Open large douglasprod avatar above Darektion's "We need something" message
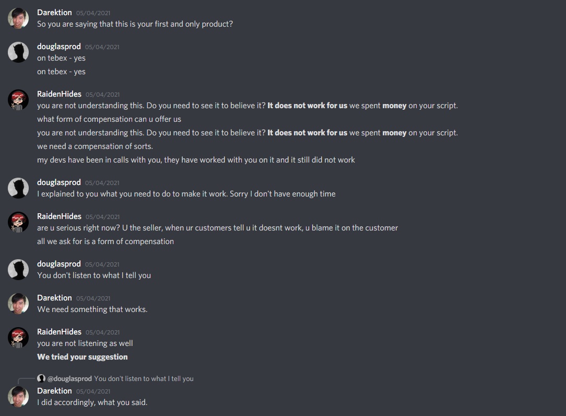This screenshot has height=416, width=566. (x=18, y=270)
